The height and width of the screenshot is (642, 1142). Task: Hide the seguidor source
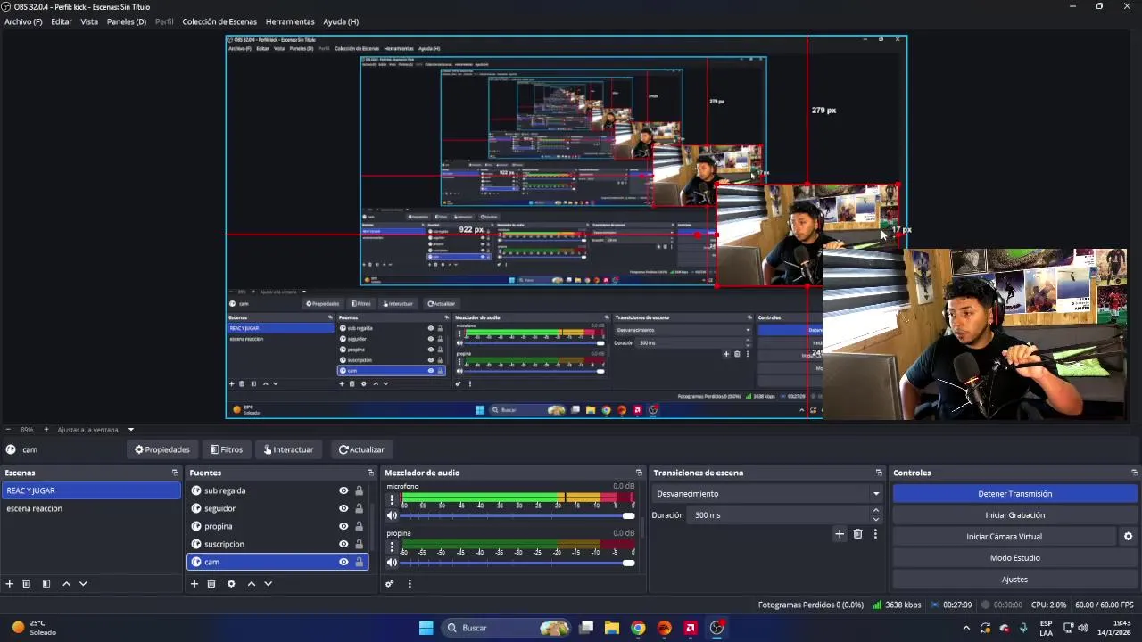pos(343,508)
